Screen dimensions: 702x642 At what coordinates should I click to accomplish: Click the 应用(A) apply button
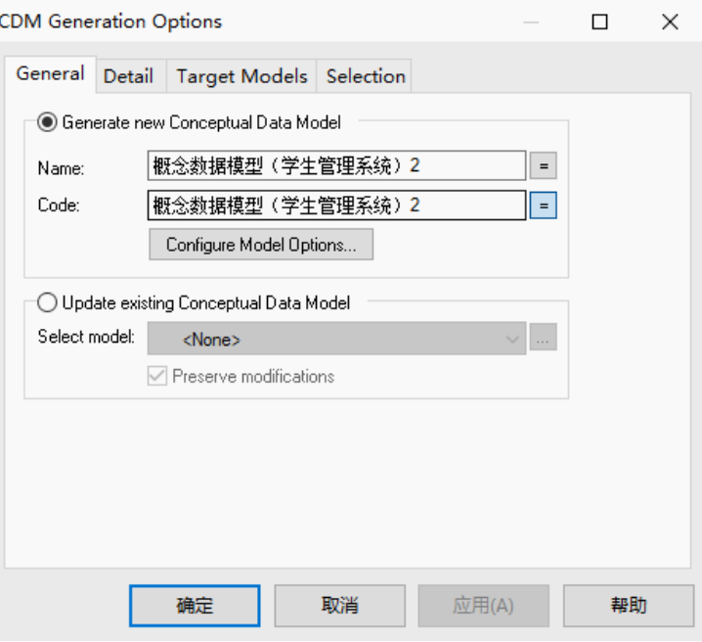pyautogui.click(x=484, y=606)
